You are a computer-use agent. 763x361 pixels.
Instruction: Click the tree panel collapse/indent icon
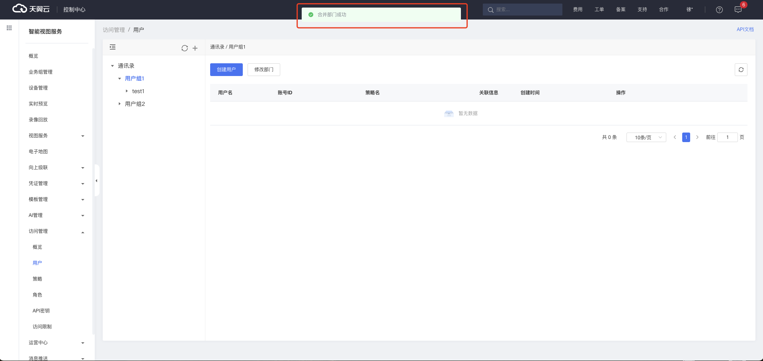(113, 47)
